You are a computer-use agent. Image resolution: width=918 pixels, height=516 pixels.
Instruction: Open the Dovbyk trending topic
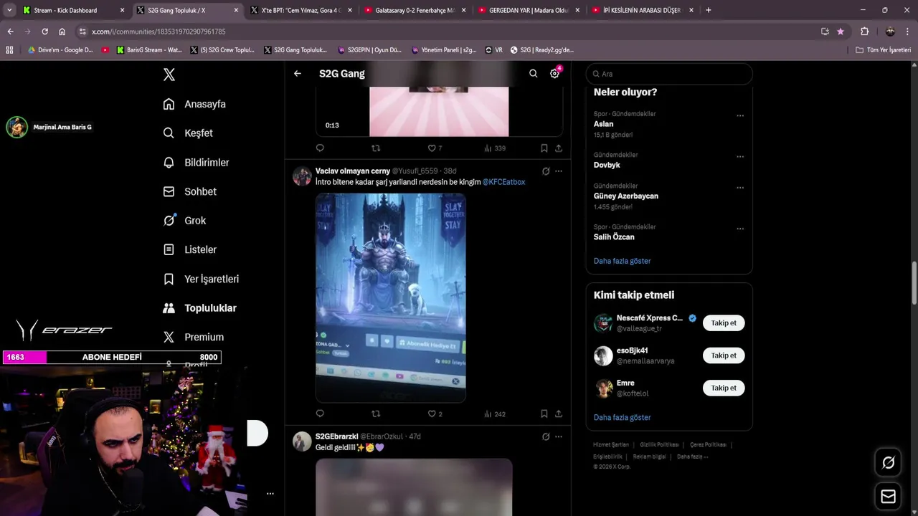[x=607, y=165]
